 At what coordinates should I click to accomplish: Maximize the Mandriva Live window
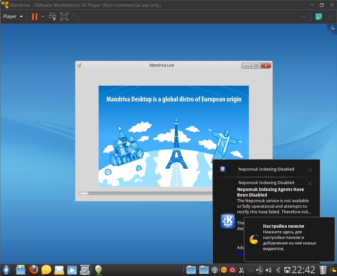pos(256,66)
